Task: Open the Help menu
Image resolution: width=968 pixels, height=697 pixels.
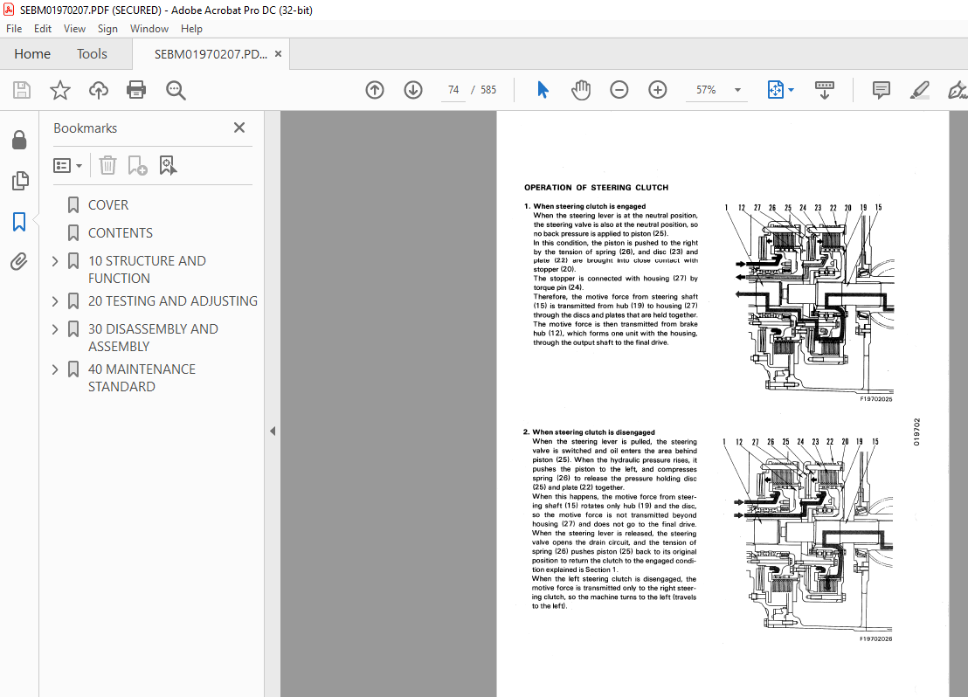Action: pos(191,29)
